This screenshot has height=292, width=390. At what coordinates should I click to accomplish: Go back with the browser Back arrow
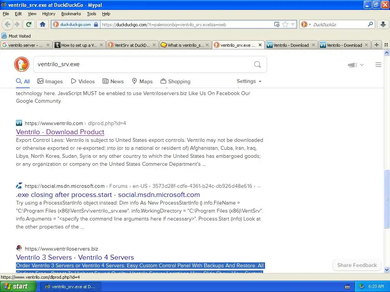(x=8, y=24)
